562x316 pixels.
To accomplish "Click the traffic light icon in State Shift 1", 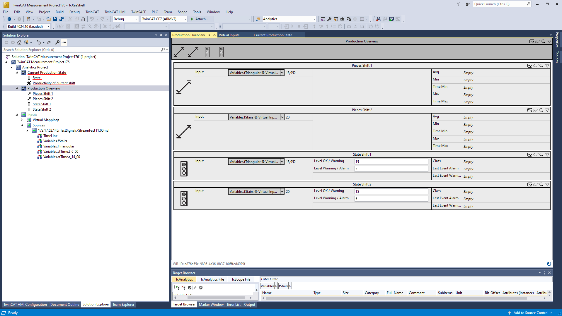I will click(184, 169).
